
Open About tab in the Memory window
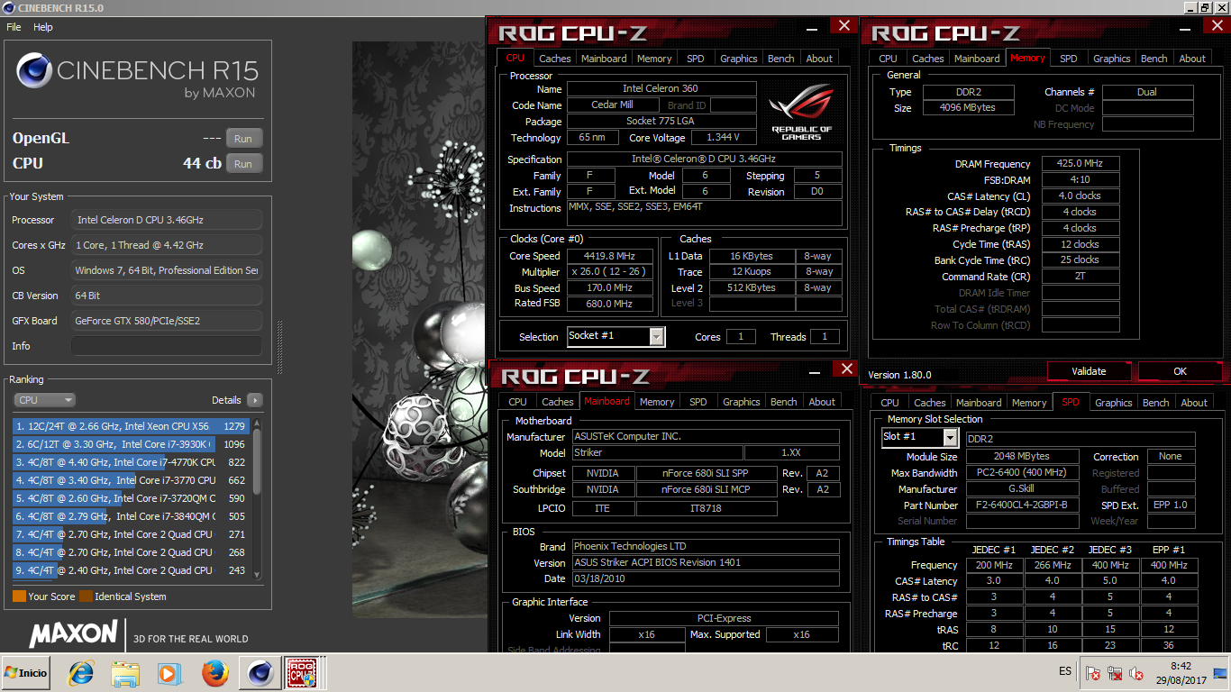[x=1192, y=59]
